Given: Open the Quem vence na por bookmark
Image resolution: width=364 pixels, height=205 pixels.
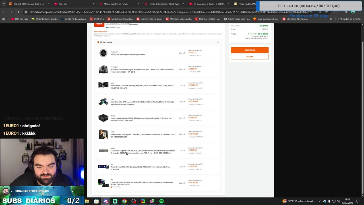Looking at the screenshot, I should pos(149,19).
